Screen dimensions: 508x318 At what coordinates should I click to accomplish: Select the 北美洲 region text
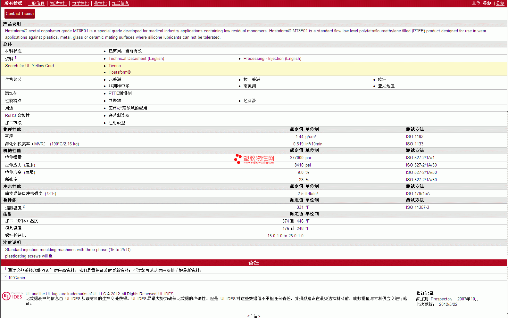point(115,80)
